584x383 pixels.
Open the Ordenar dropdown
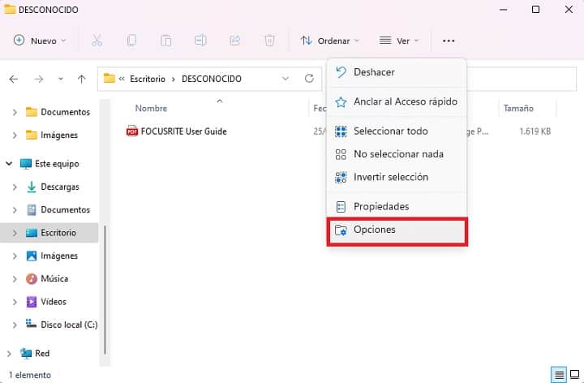[x=330, y=41]
